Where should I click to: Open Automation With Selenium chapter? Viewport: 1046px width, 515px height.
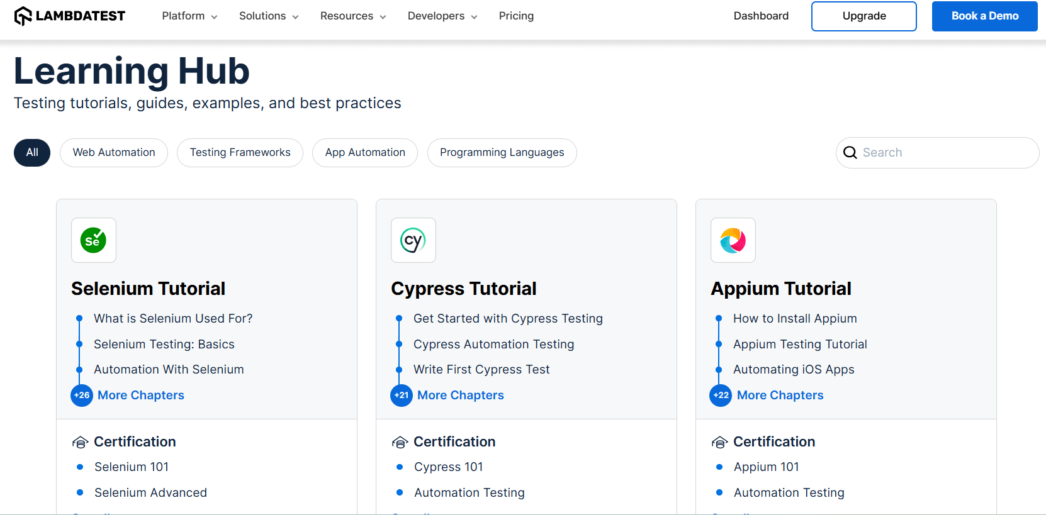point(169,370)
